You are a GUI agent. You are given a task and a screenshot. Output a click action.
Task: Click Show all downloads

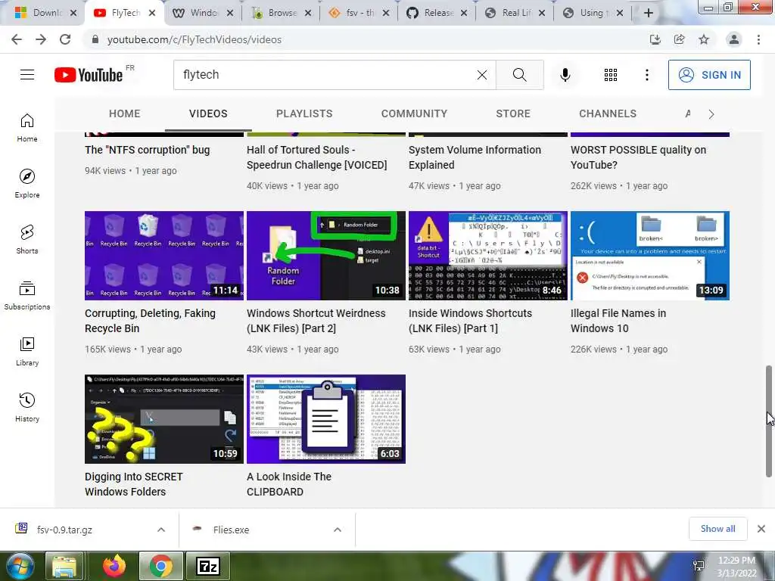[x=717, y=529]
